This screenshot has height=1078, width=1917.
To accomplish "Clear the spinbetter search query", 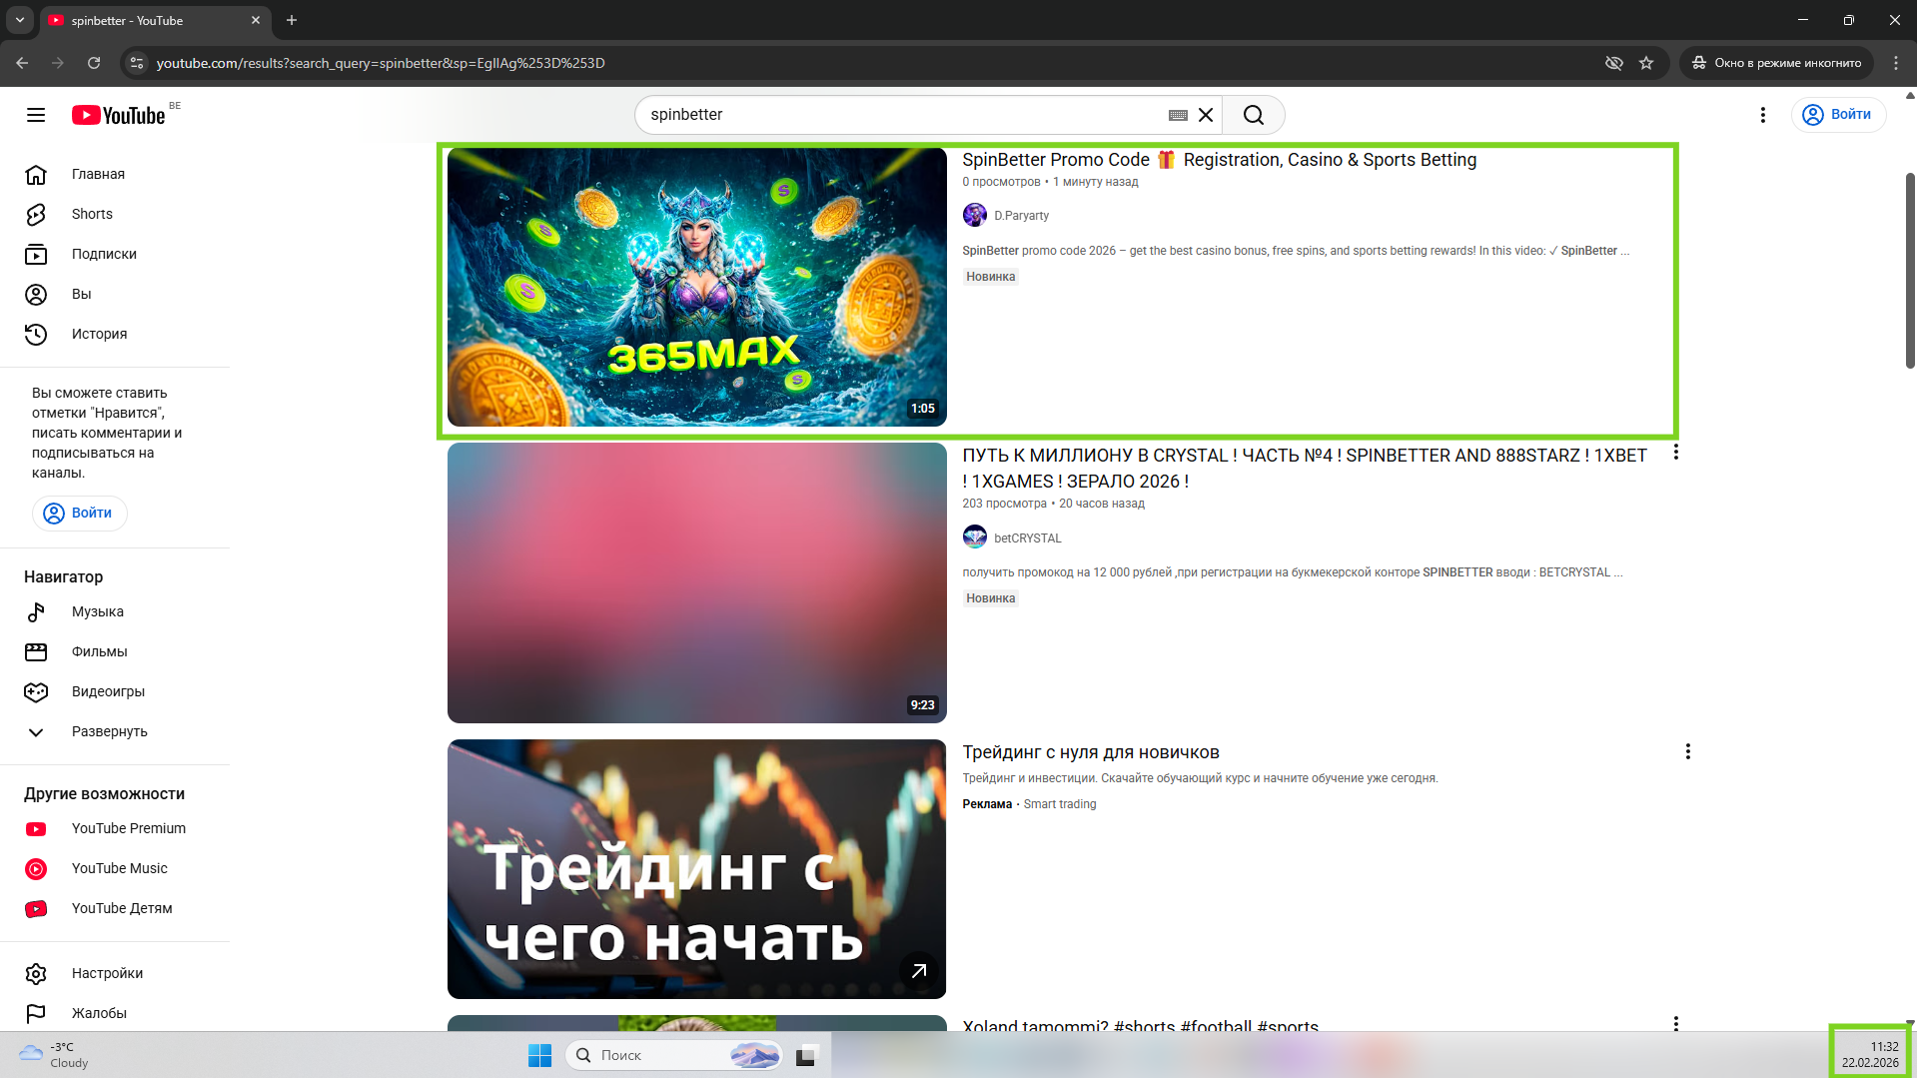I will pyautogui.click(x=1206, y=115).
